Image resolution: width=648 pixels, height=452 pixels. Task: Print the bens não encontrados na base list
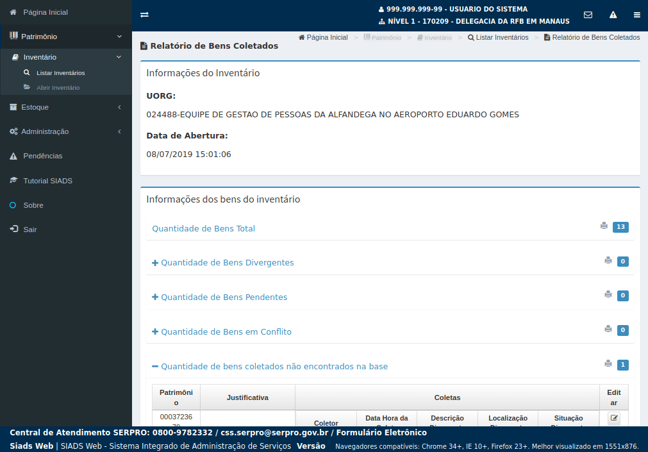[x=608, y=364]
